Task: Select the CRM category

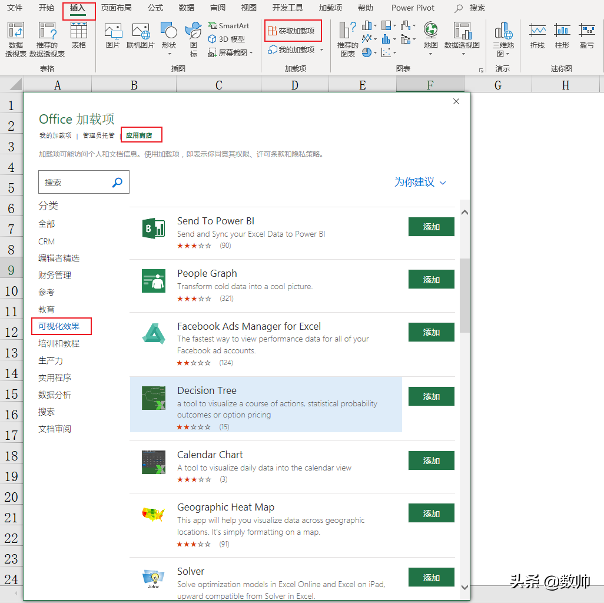Action: tap(47, 241)
